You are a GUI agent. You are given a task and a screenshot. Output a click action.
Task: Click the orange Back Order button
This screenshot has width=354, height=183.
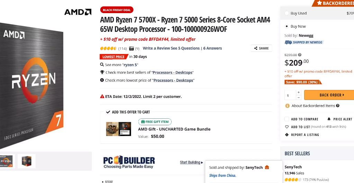pyautogui.click(x=329, y=95)
